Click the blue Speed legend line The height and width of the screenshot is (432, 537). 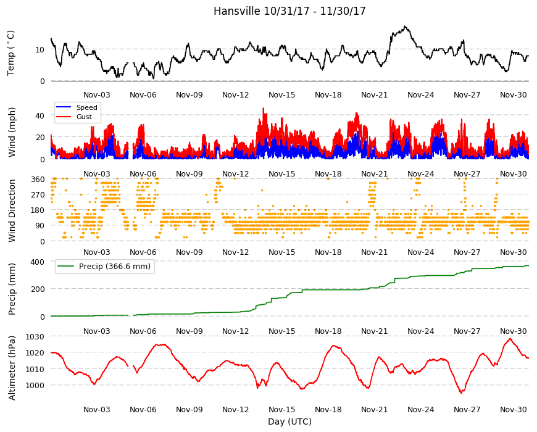click(x=64, y=107)
